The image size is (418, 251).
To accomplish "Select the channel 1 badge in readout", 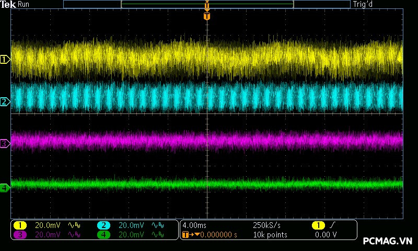I will point(20,225).
